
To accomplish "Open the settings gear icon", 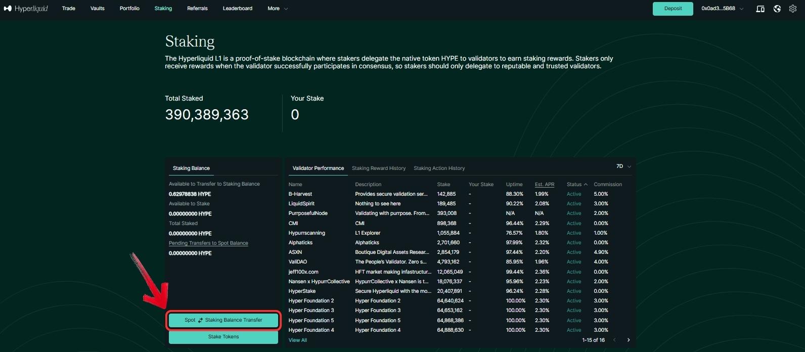I will [x=793, y=9].
